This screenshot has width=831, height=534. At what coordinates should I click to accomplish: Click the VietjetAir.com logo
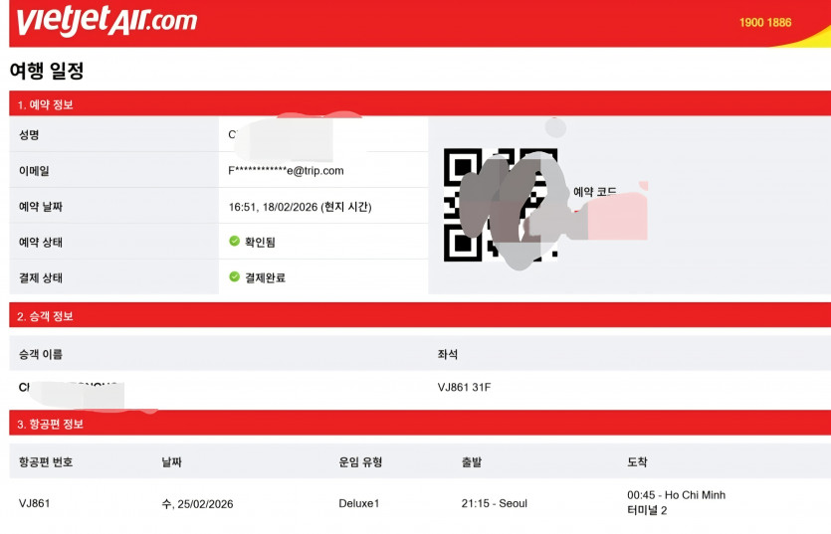[x=106, y=21]
